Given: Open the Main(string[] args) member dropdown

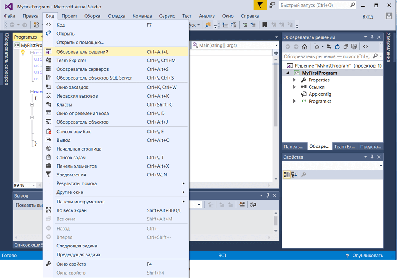Looking at the screenshot, I should [276, 45].
